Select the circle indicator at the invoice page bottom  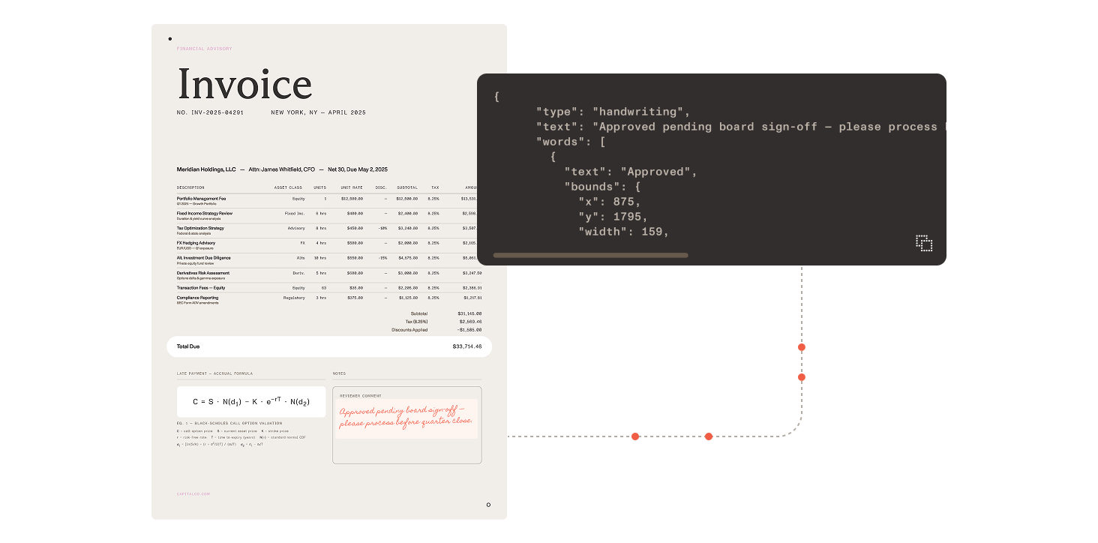(488, 505)
